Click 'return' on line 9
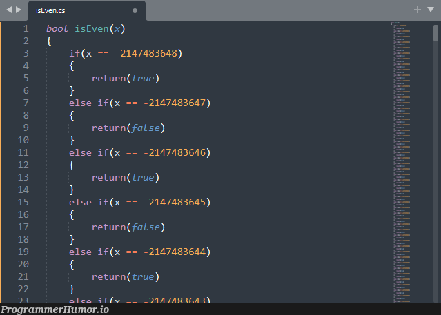This screenshot has width=441, height=315. (x=109, y=128)
